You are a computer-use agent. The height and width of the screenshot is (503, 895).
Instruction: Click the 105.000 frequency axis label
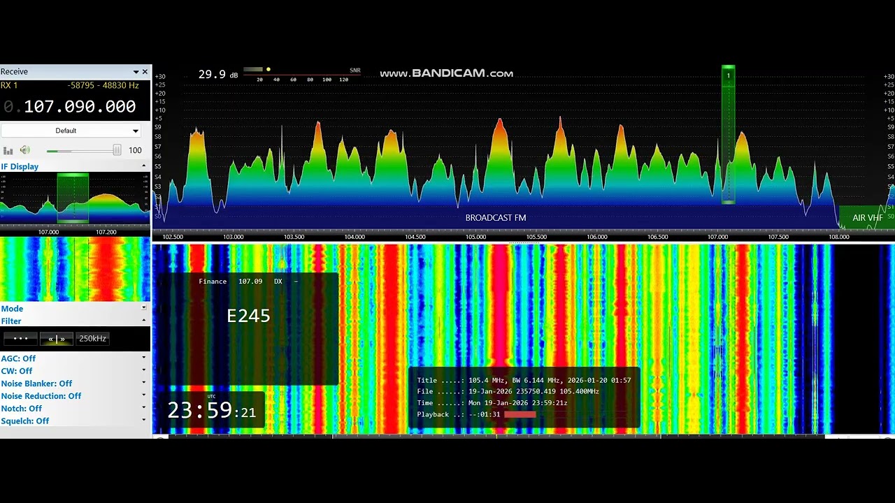[x=475, y=237]
